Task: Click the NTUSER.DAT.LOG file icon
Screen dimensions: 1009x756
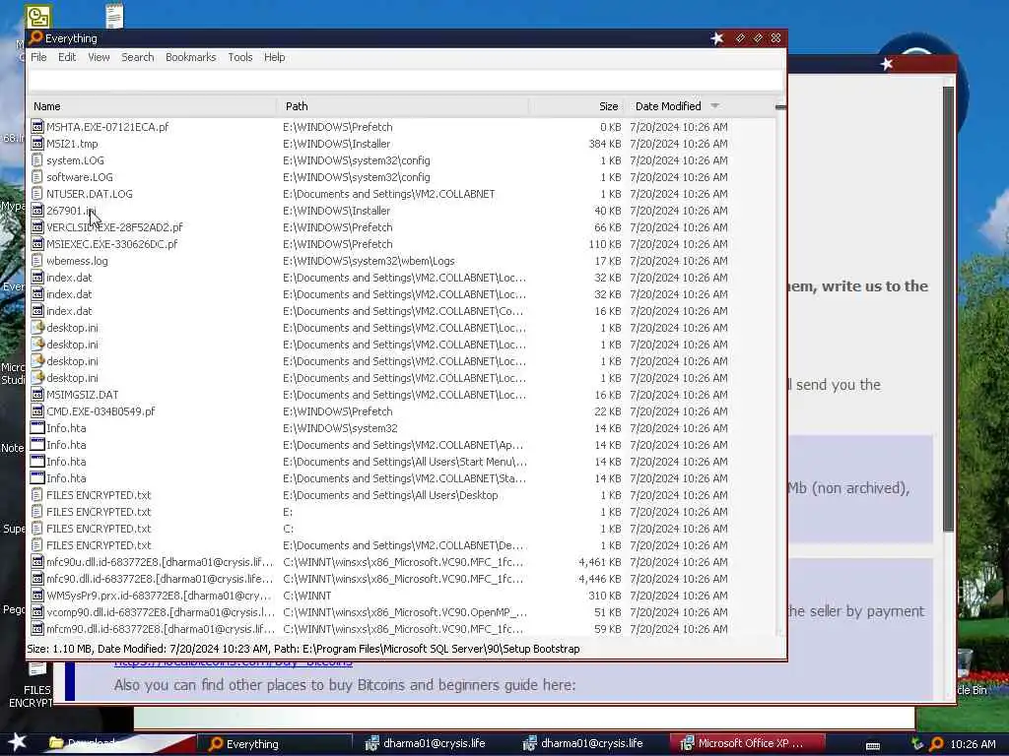Action: (x=37, y=194)
